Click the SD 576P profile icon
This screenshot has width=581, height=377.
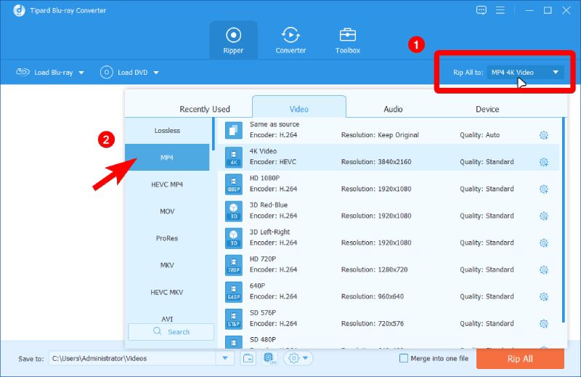233,319
